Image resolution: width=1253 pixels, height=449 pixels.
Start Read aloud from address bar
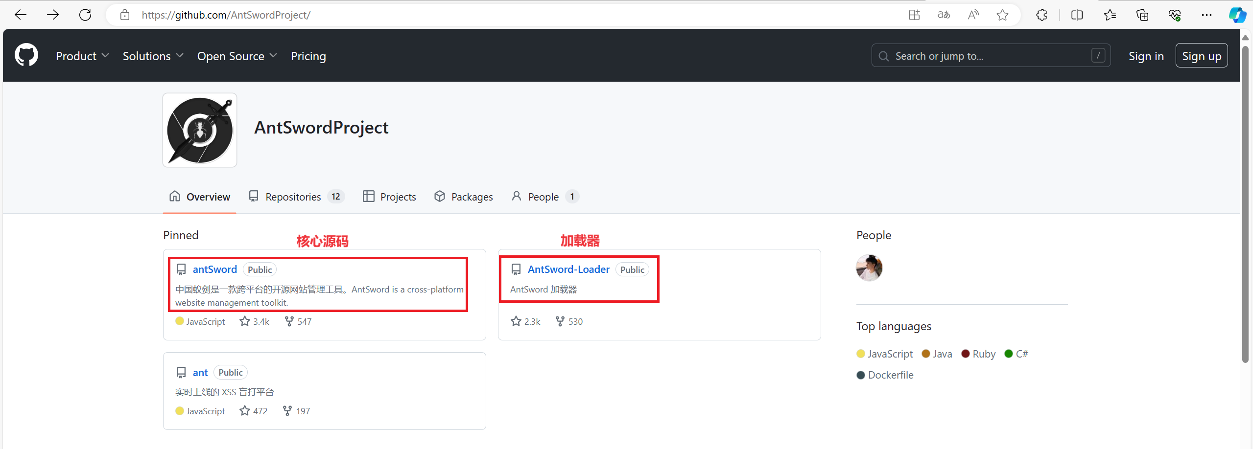coord(973,15)
